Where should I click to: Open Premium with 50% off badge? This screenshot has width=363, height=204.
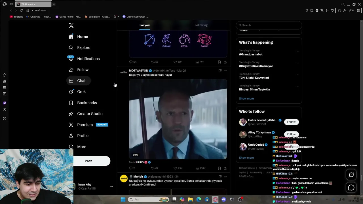88,125
